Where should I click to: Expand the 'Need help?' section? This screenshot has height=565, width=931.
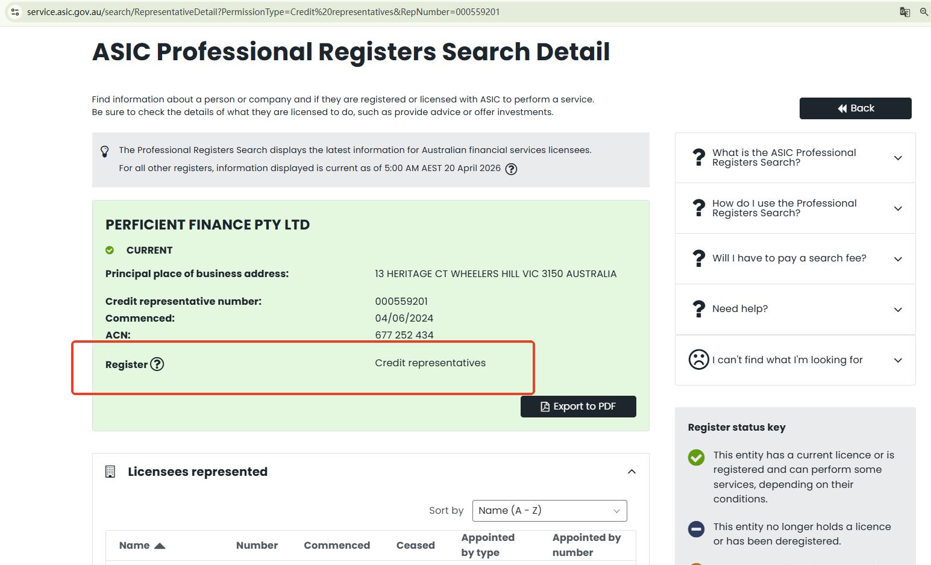click(898, 310)
